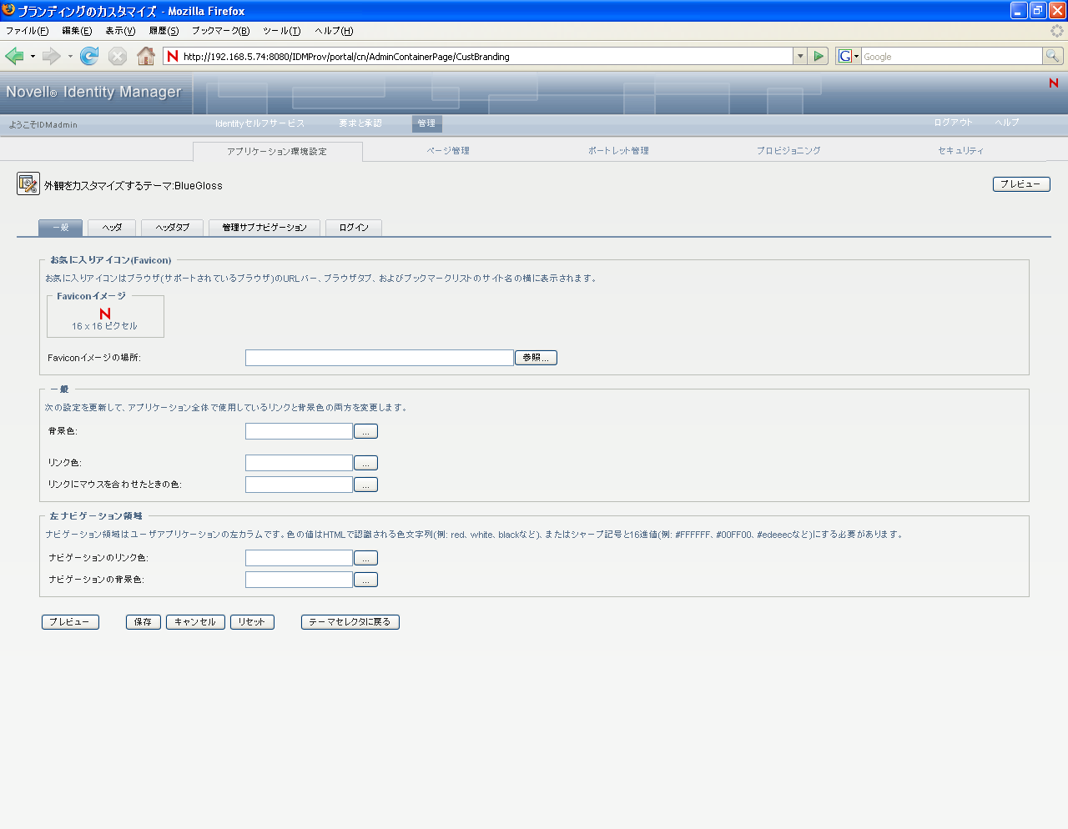Go to the セキュリティ sub-tab
Viewport: 1068px width, 829px height.
tap(960, 151)
